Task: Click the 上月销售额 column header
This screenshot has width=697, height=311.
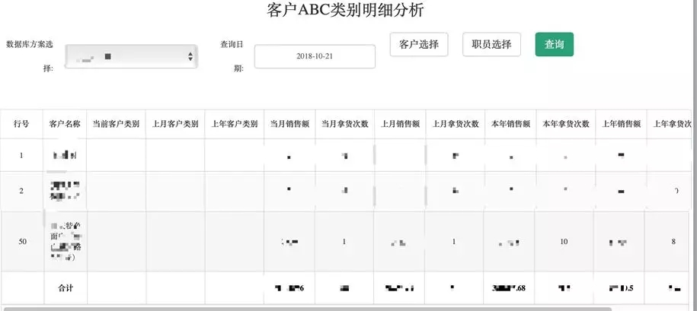Action: pos(400,124)
